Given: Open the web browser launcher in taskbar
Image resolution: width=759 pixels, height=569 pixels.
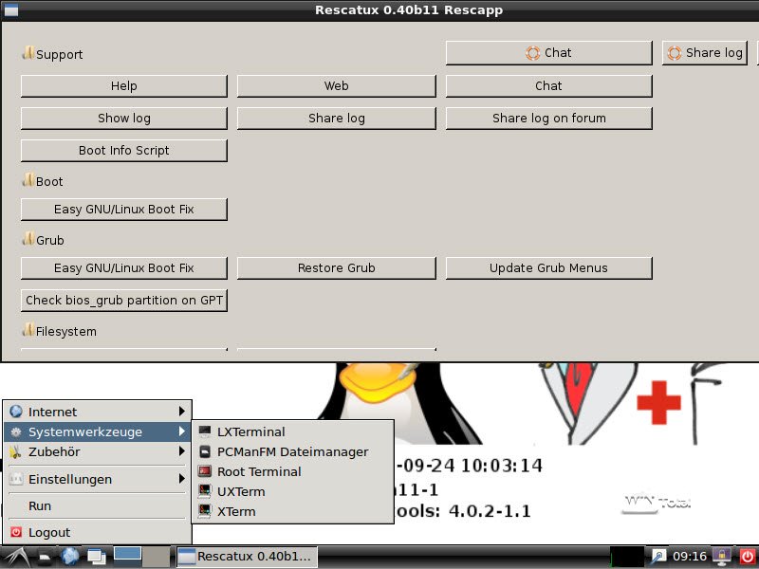Looking at the screenshot, I should [70, 557].
